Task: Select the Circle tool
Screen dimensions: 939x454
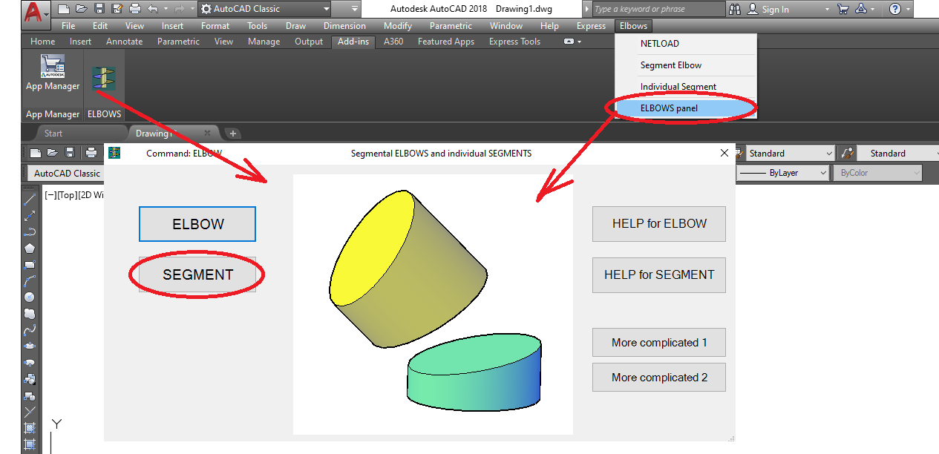Action: (30, 297)
